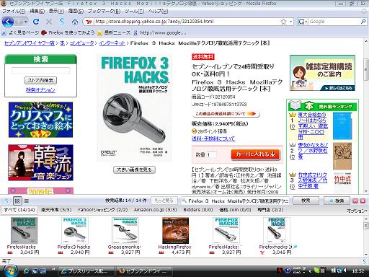Click the 検索 button with the blue icon
The image size is (369, 277).
tap(337, 201)
